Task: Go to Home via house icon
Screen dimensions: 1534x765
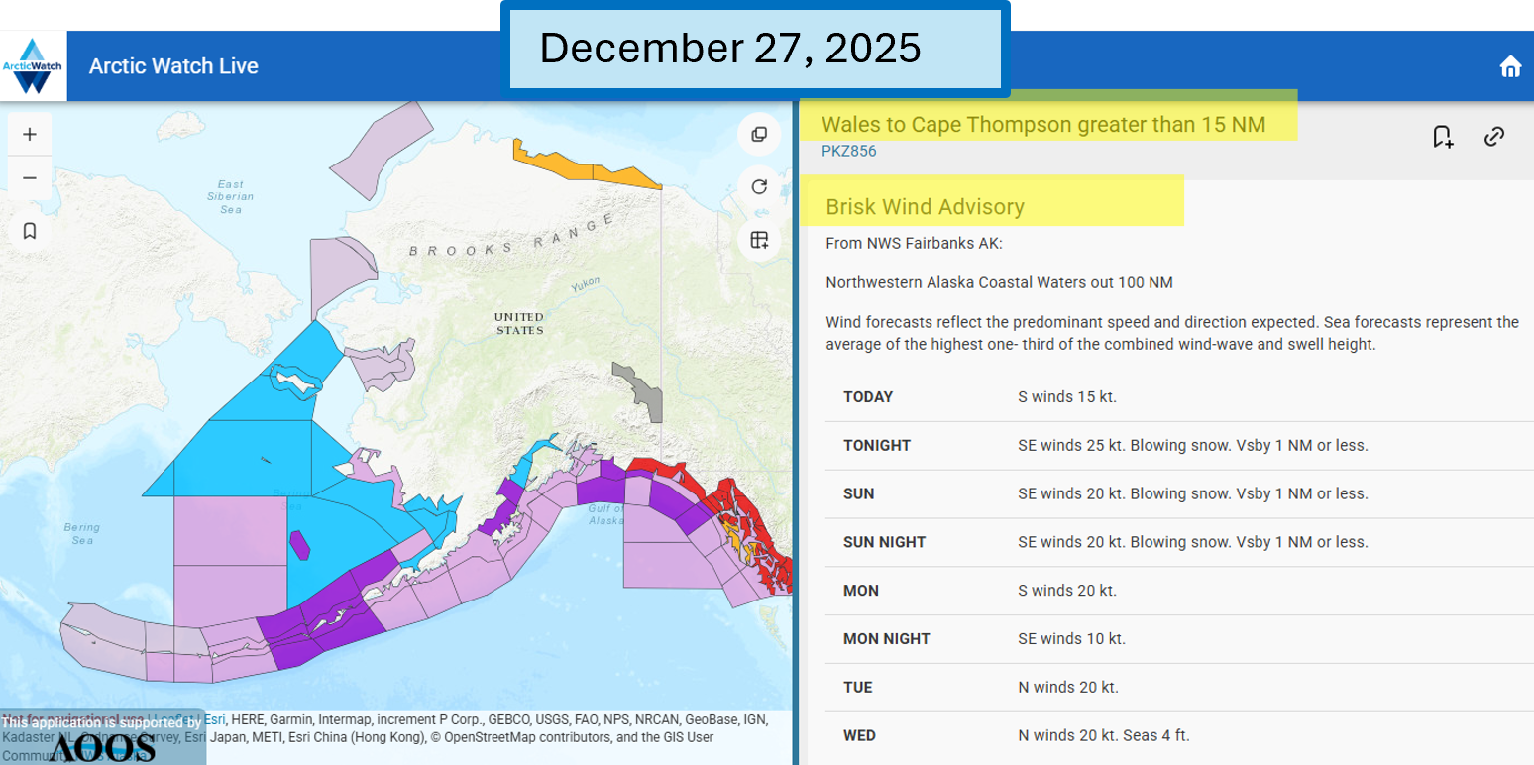Action: tap(1510, 66)
